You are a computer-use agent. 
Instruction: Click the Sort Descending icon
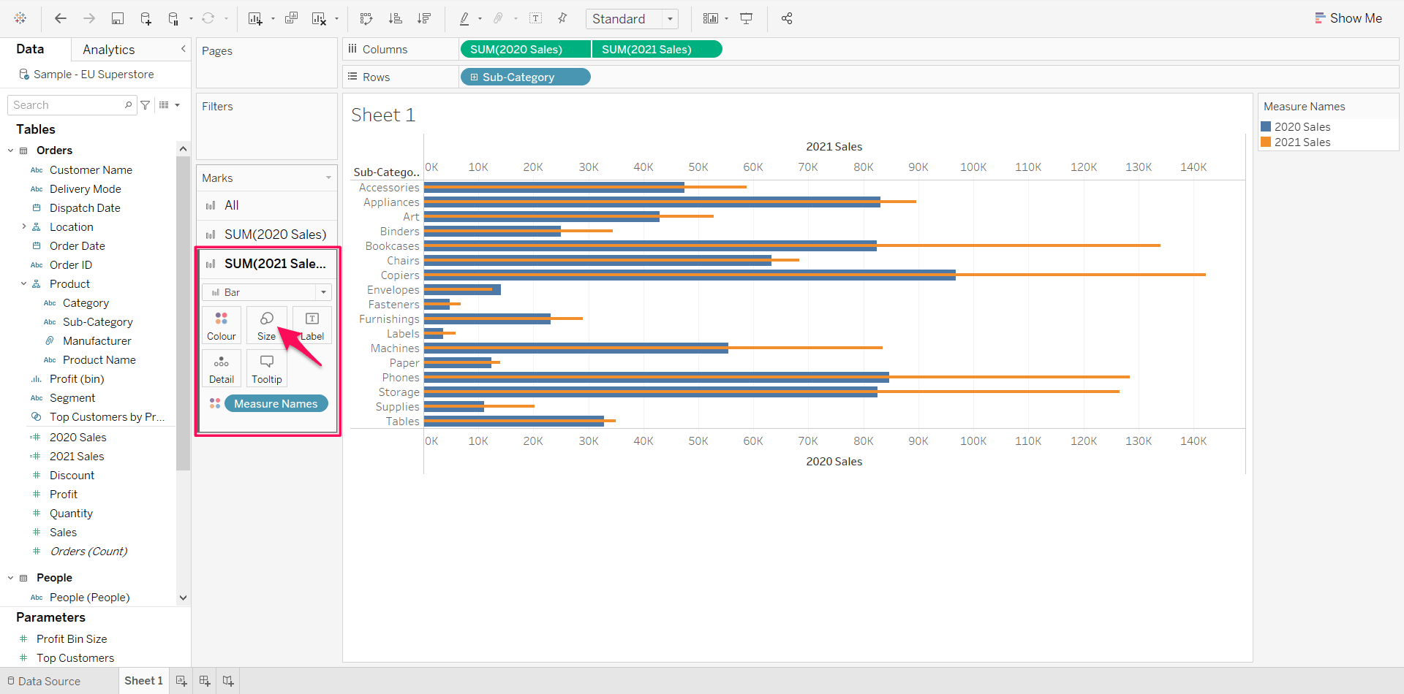[424, 18]
